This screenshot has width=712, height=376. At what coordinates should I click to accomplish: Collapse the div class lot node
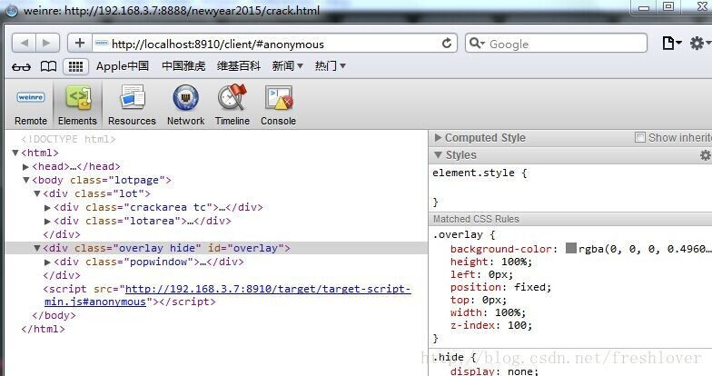point(37,194)
